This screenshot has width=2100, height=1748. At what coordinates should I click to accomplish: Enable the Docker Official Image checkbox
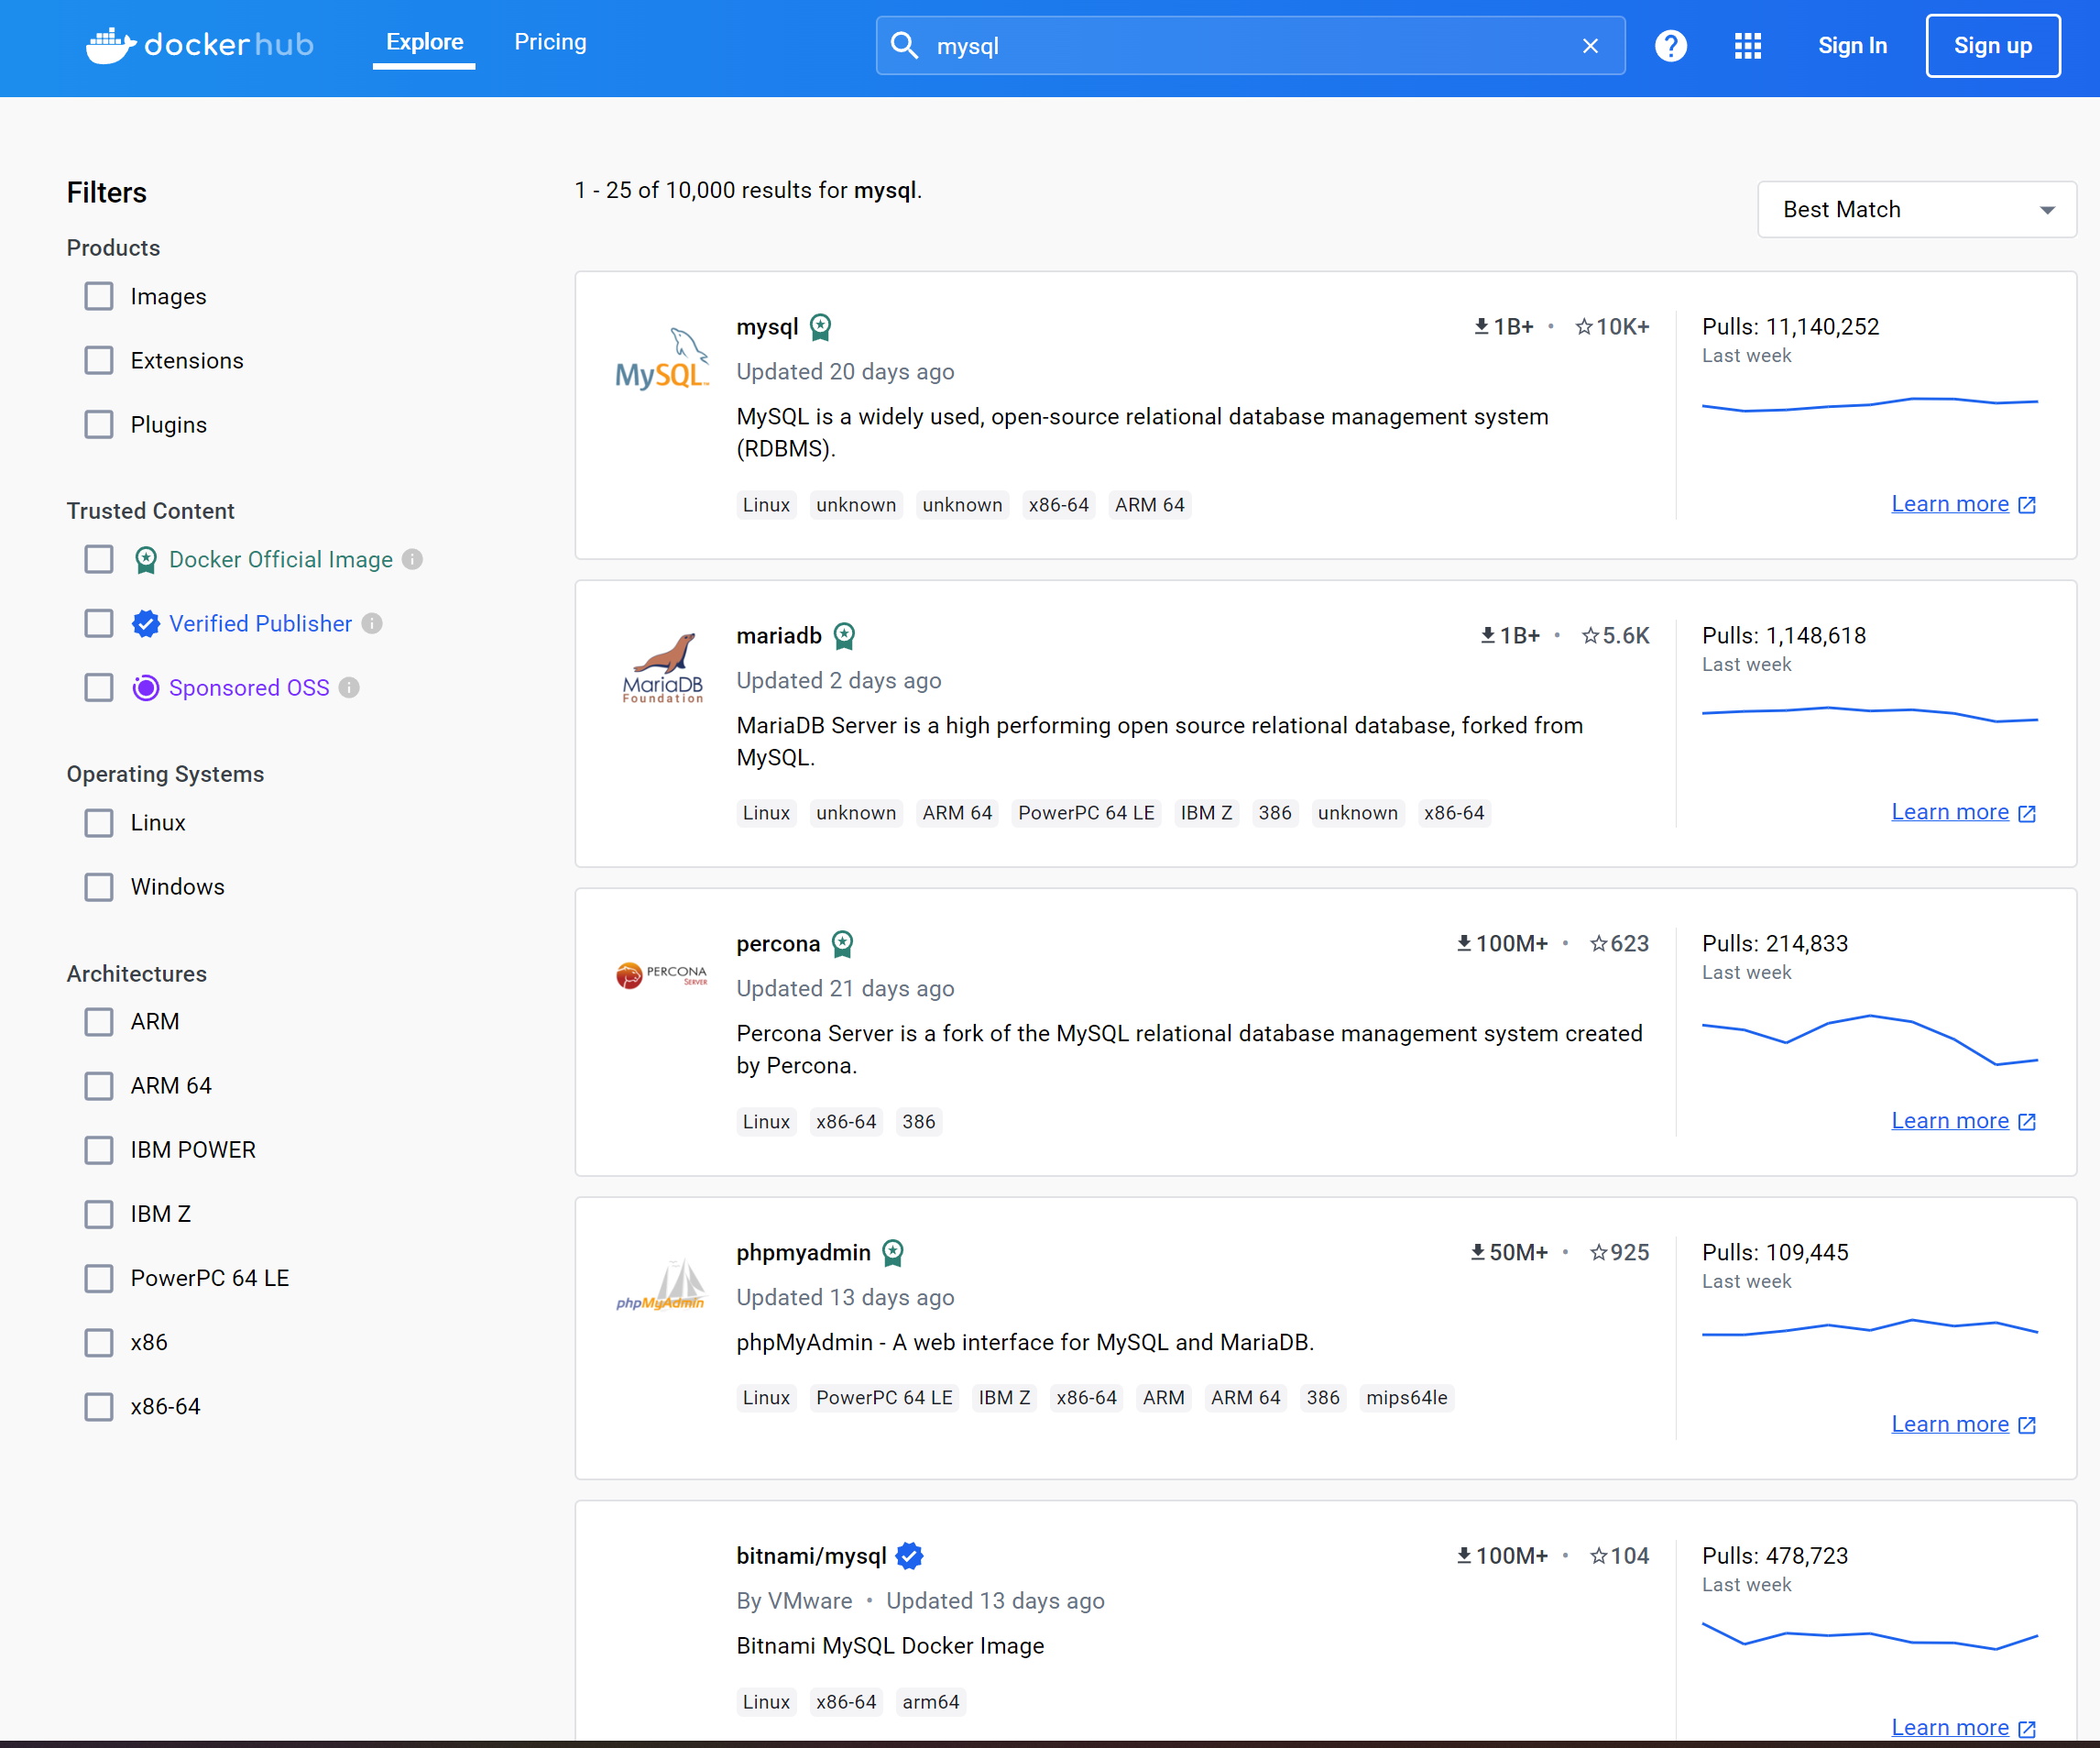pyautogui.click(x=99, y=559)
